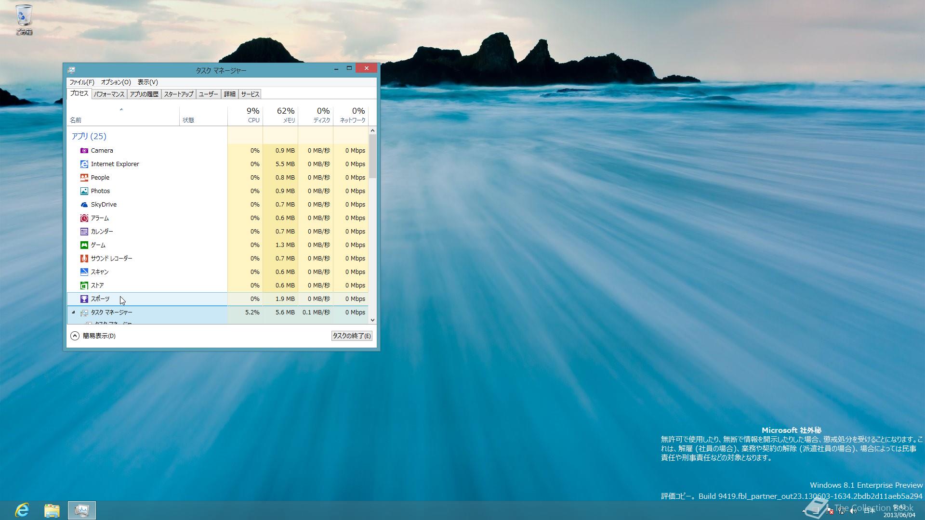Sort by the メモリ column header
The image size is (925, 520).
(280, 116)
